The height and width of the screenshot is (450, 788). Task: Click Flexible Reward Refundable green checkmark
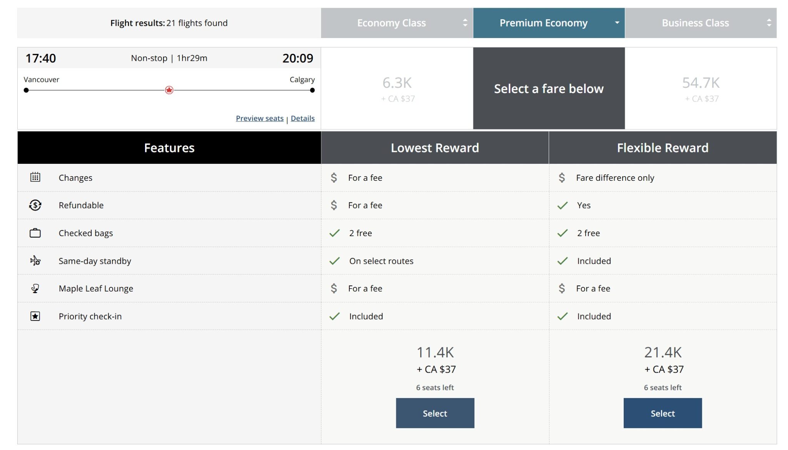[562, 205]
